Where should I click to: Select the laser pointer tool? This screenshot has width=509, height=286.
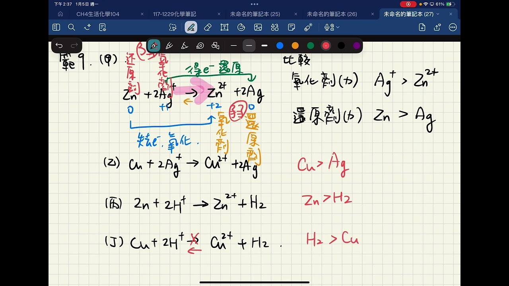click(x=308, y=27)
